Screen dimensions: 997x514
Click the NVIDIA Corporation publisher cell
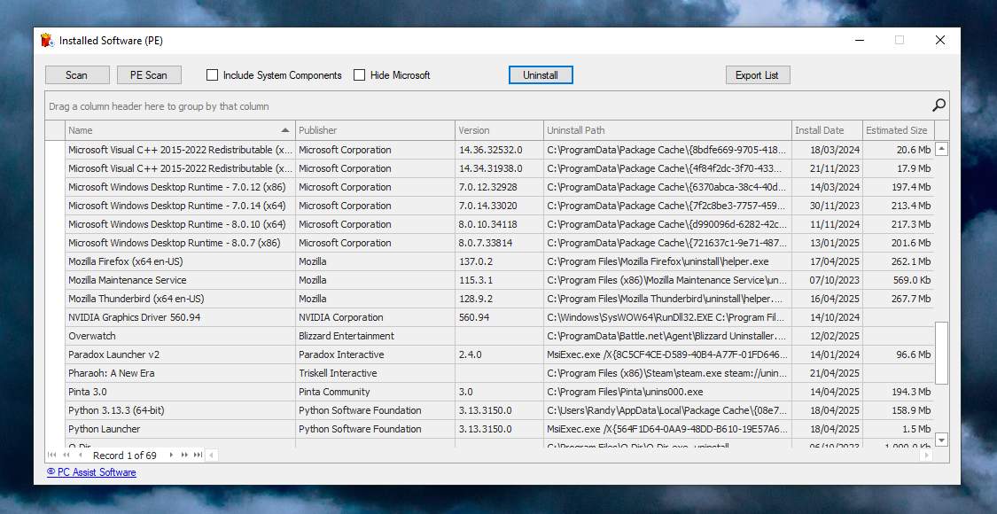tap(375, 317)
